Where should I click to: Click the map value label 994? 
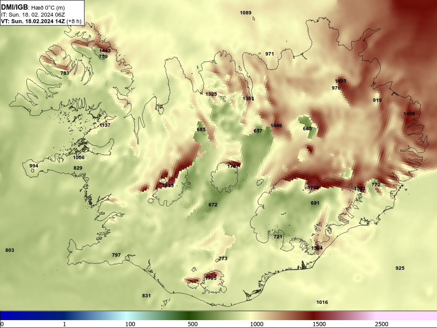click(x=34, y=166)
